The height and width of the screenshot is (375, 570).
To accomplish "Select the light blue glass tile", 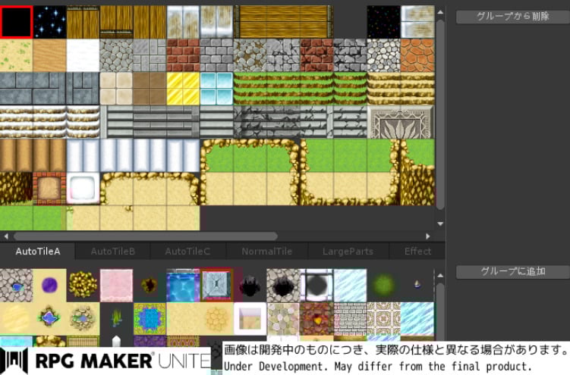I will click(x=216, y=89).
